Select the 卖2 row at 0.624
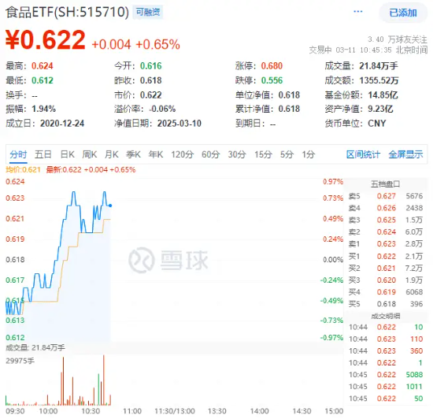The width and height of the screenshot is (433, 419). point(386,232)
